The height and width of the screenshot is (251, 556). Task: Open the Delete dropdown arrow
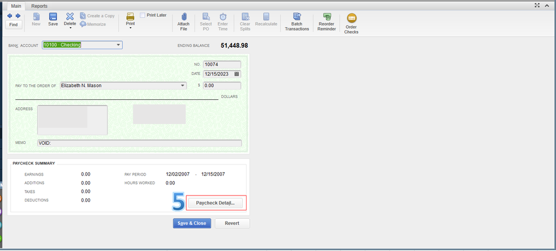pos(70,27)
